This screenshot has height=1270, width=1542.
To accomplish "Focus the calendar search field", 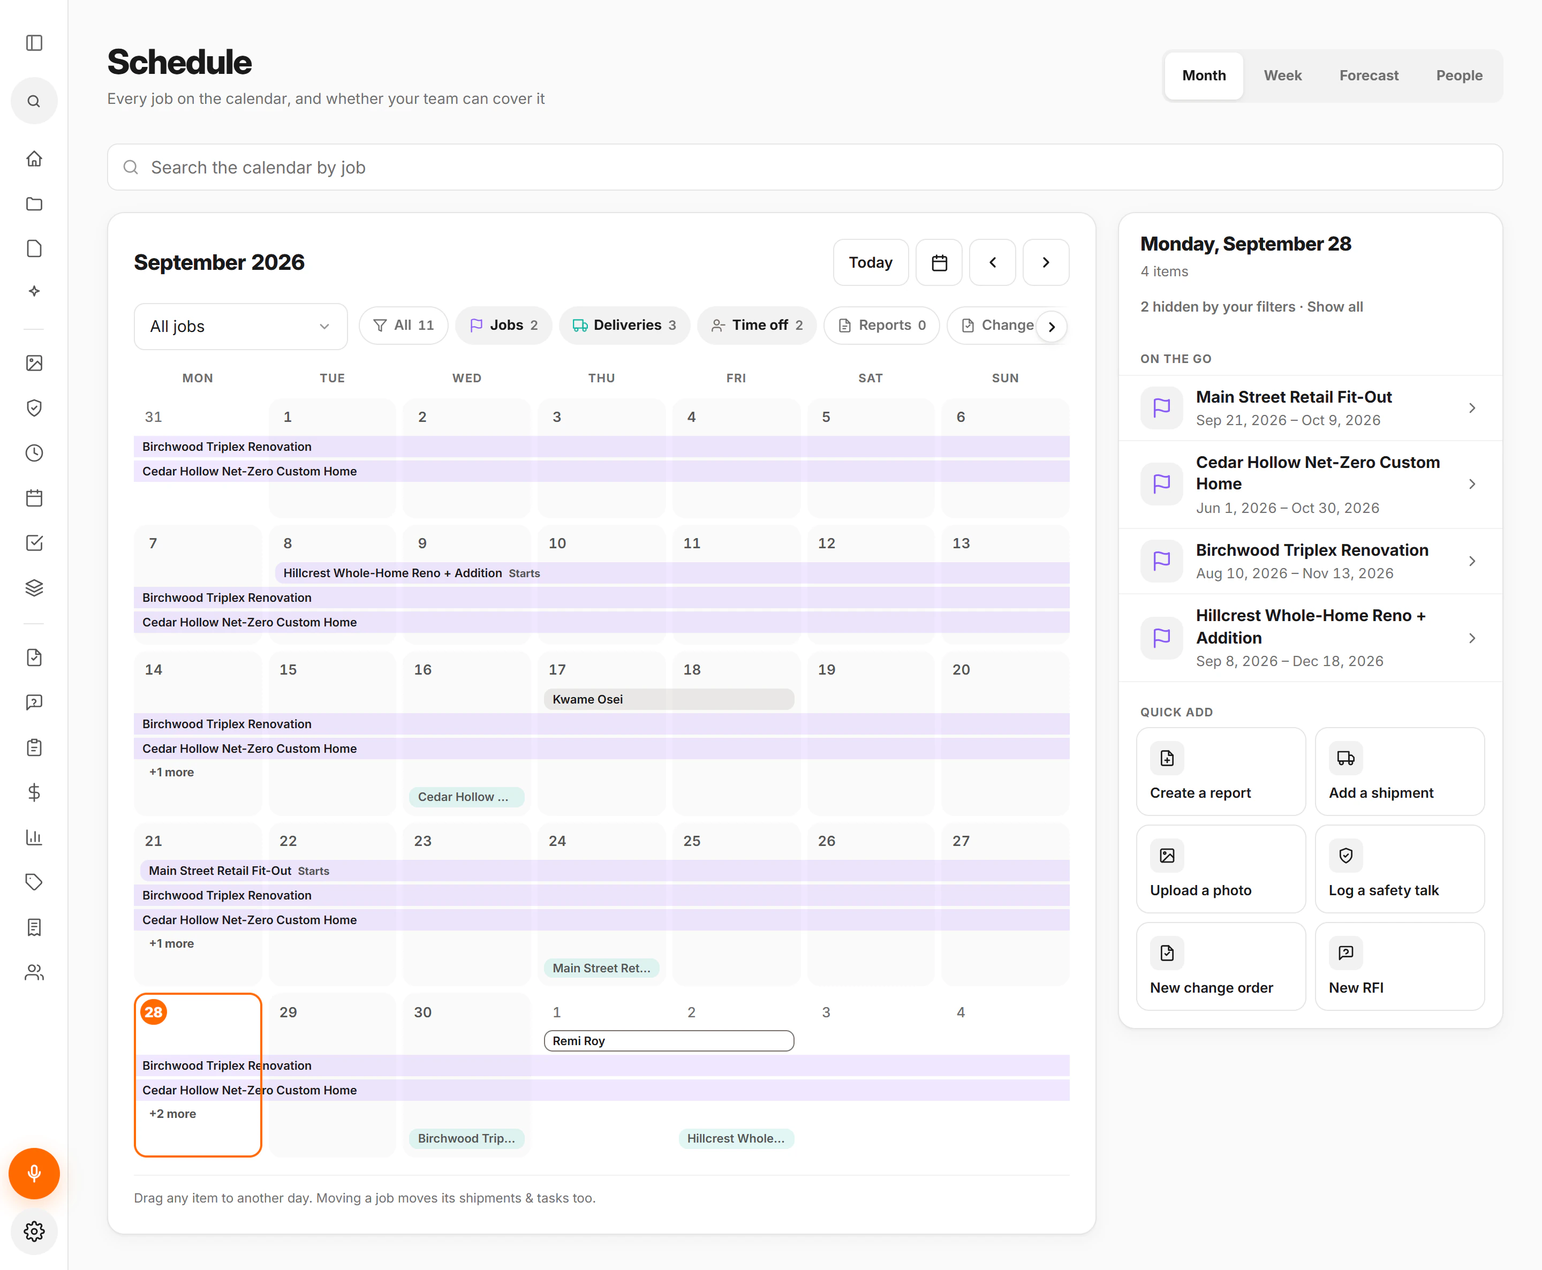I will coord(805,168).
